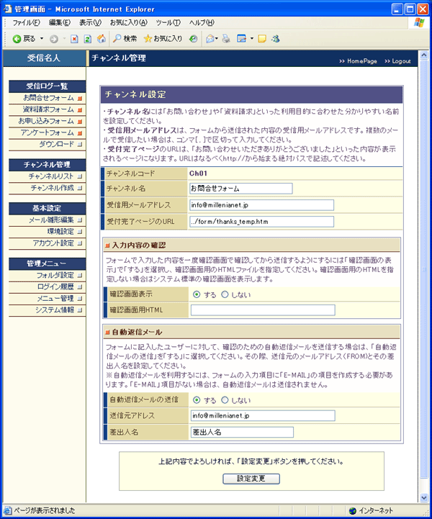Open the History icon in toolbar
The height and width of the screenshot is (519, 432).
pos(194,39)
